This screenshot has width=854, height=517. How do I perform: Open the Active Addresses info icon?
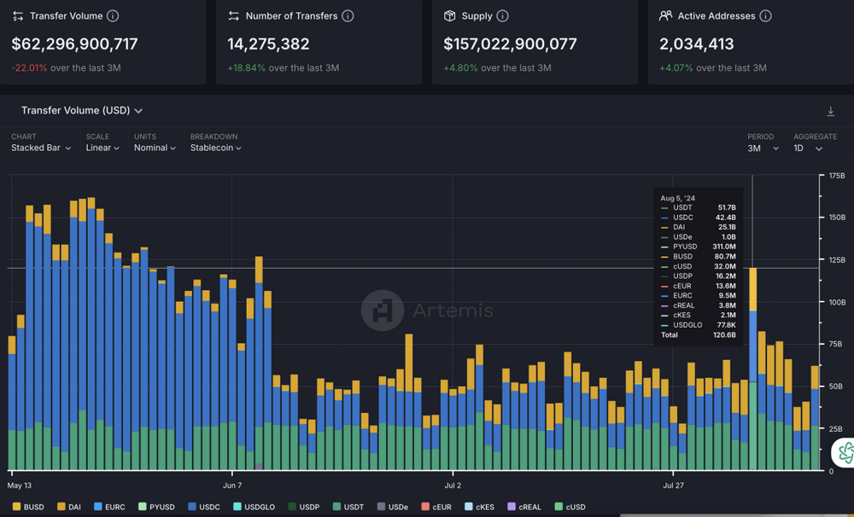pos(766,15)
